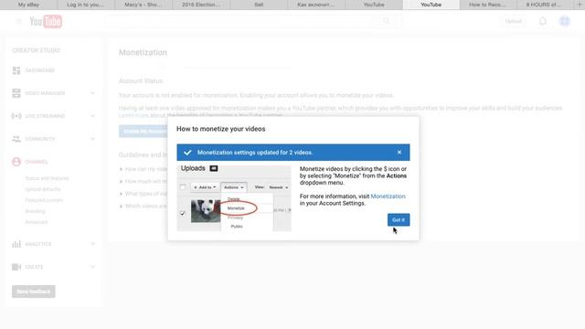The image size is (585, 329).
Task: Click the search magnifier icon
Action: [386, 21]
